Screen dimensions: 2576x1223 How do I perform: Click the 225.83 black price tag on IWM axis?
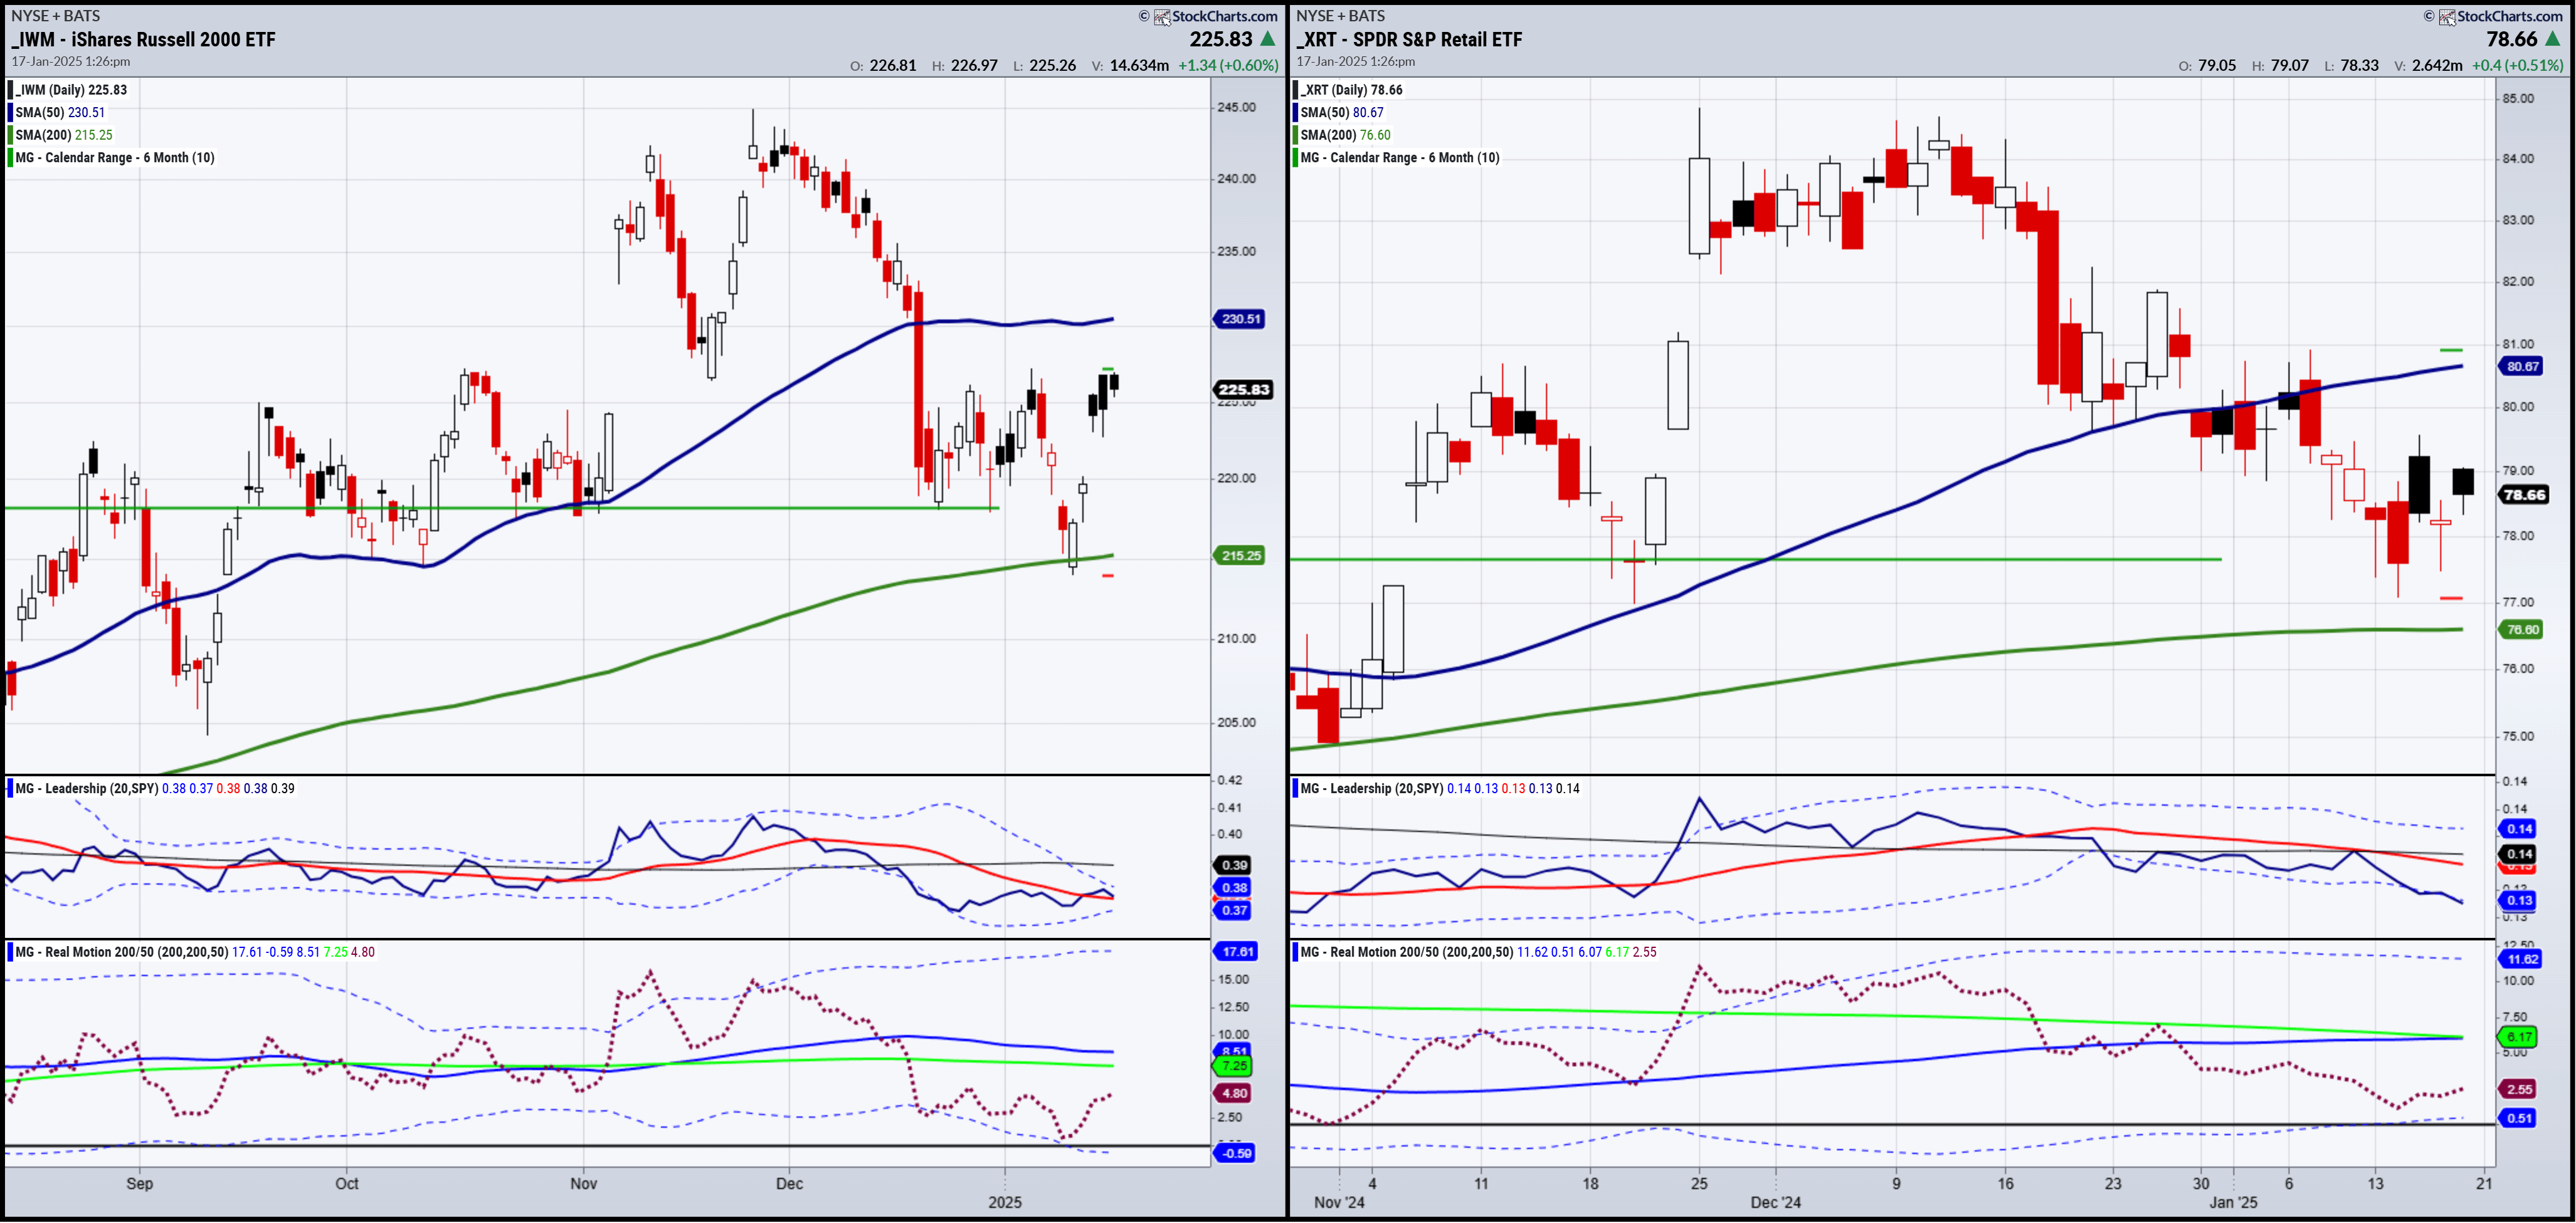click(x=1243, y=390)
